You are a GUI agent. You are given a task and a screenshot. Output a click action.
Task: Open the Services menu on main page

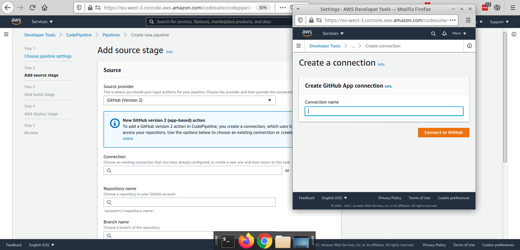(x=42, y=22)
